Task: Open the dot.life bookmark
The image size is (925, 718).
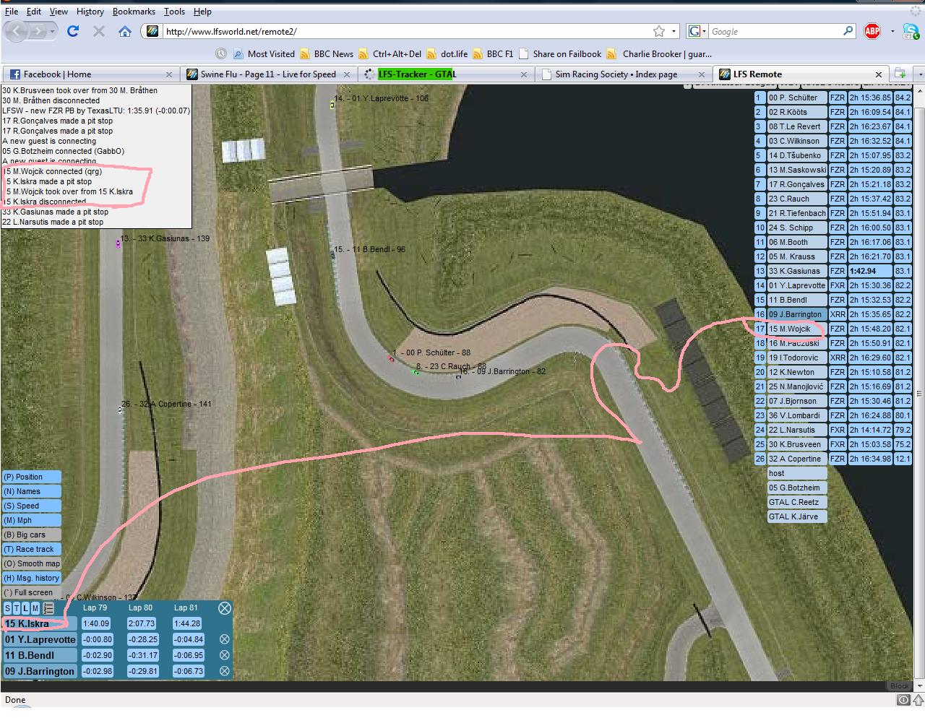Action: pos(447,53)
